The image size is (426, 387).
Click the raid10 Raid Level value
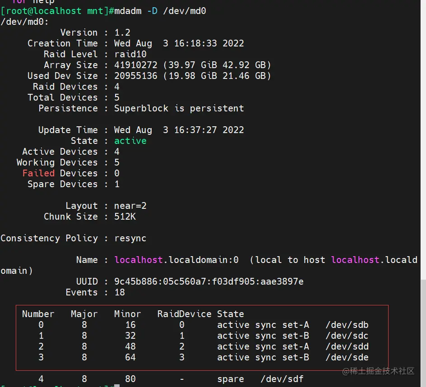[x=130, y=54]
